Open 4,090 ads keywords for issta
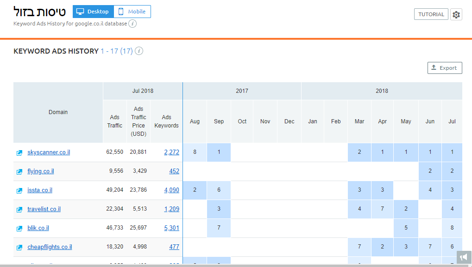This screenshot has width=472, height=267. pyautogui.click(x=171, y=190)
